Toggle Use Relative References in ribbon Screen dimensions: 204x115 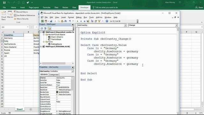(25, 15)
